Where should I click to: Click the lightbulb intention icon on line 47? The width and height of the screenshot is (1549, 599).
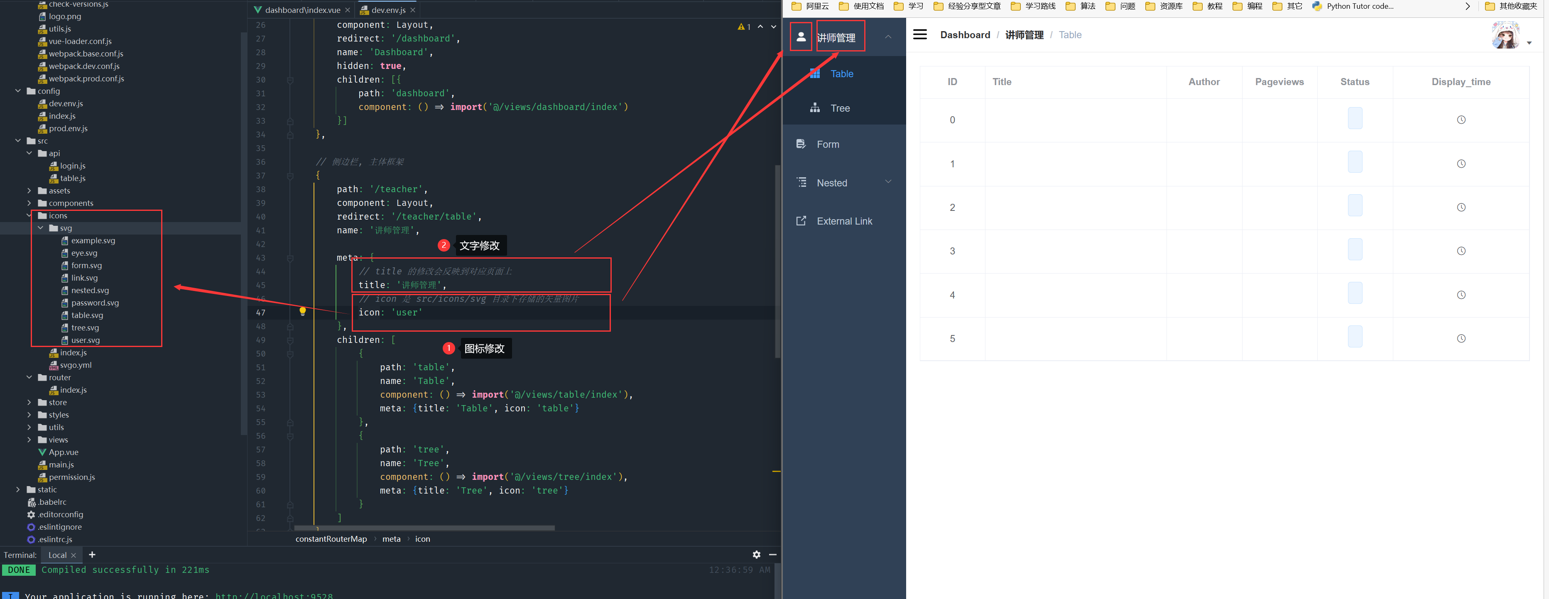pos(302,311)
